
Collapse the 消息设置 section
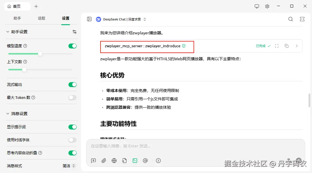tap(8, 114)
